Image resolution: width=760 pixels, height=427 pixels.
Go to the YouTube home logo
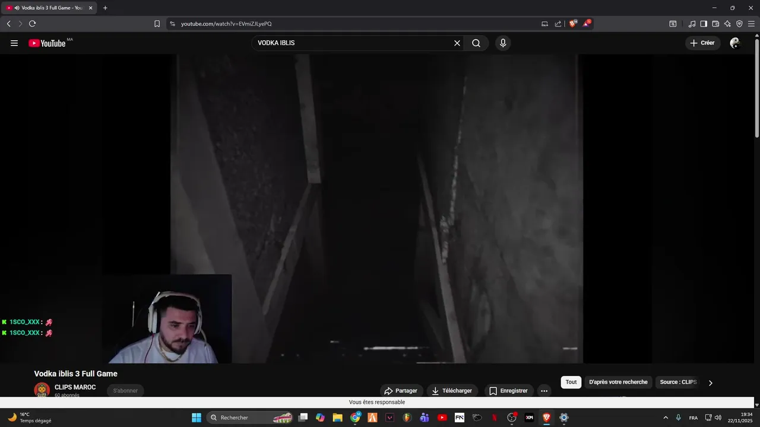[x=47, y=43]
